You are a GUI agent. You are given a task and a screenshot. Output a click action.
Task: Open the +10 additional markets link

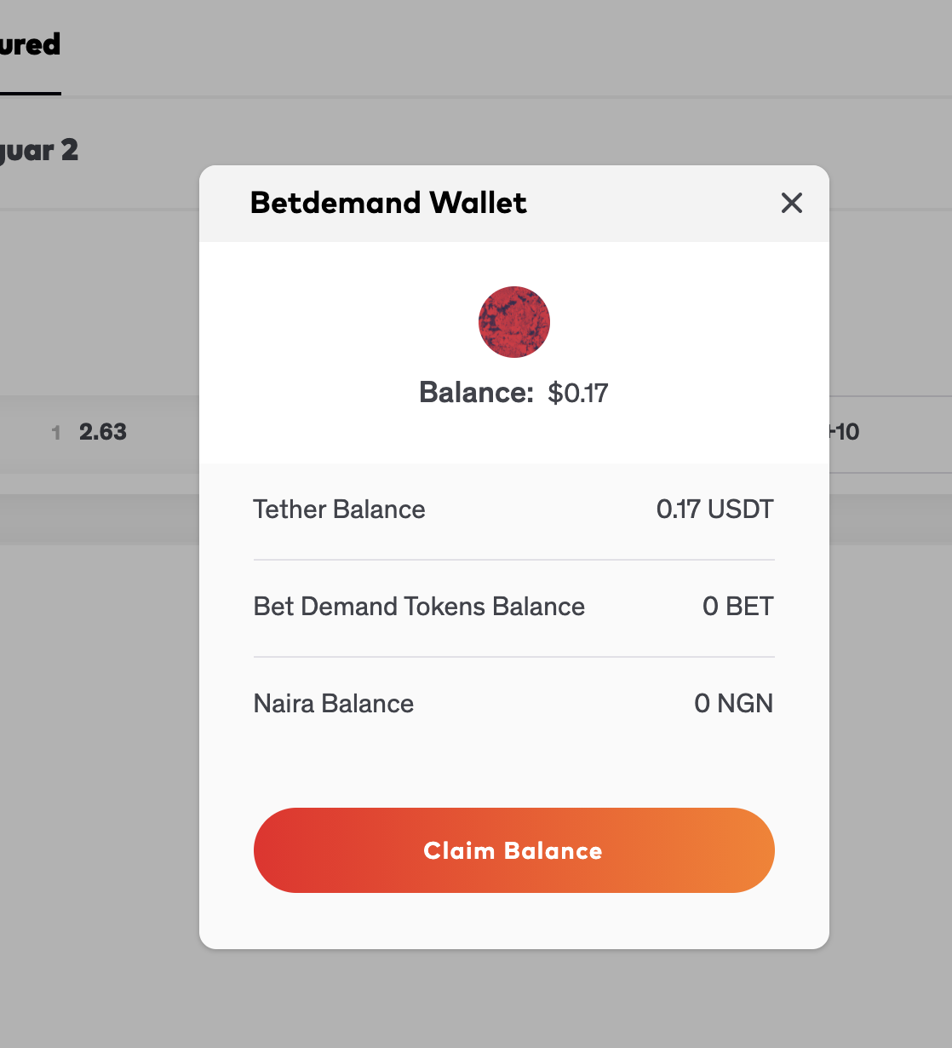[x=844, y=432]
